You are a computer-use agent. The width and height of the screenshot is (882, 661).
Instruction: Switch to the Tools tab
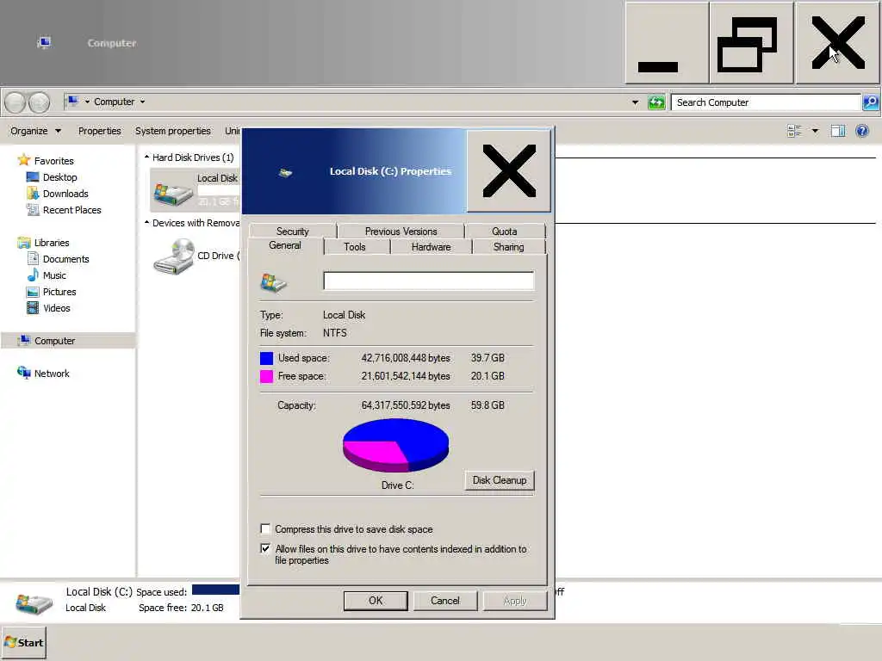coord(355,247)
